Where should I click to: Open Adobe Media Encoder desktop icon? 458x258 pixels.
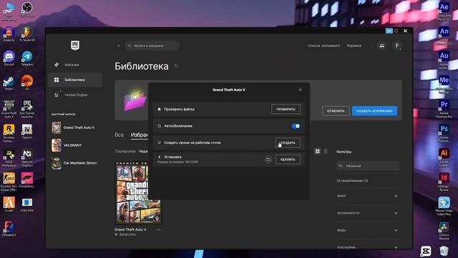tap(444, 85)
